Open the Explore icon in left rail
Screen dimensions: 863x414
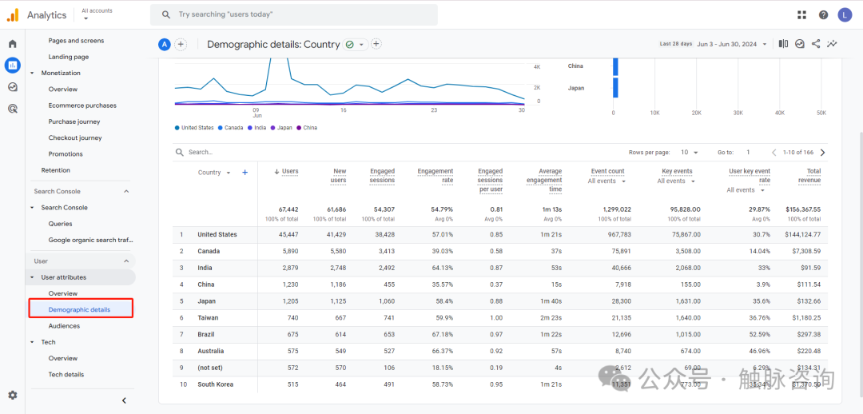click(12, 87)
